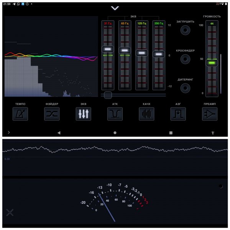Click the Wi-Fi status icon
230x230 pixels.
click(222, 4)
